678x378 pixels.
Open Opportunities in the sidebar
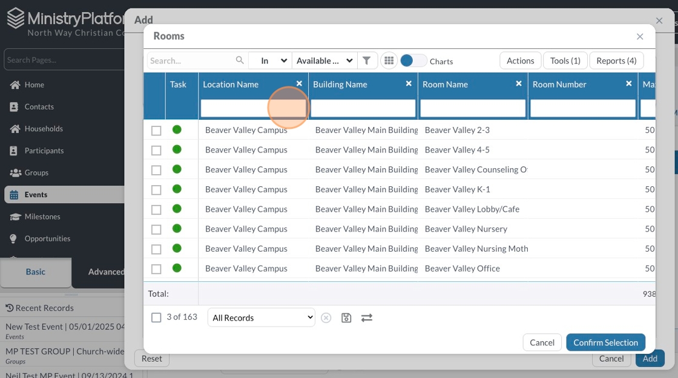click(48, 238)
